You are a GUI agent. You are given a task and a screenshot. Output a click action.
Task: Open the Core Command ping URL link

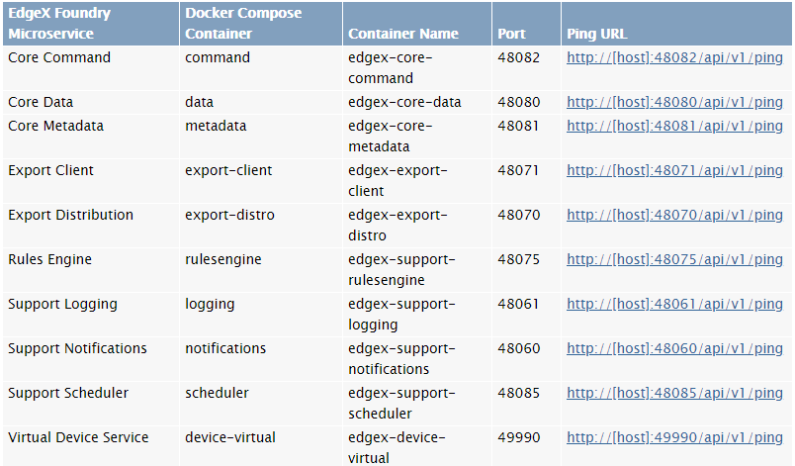click(x=674, y=58)
